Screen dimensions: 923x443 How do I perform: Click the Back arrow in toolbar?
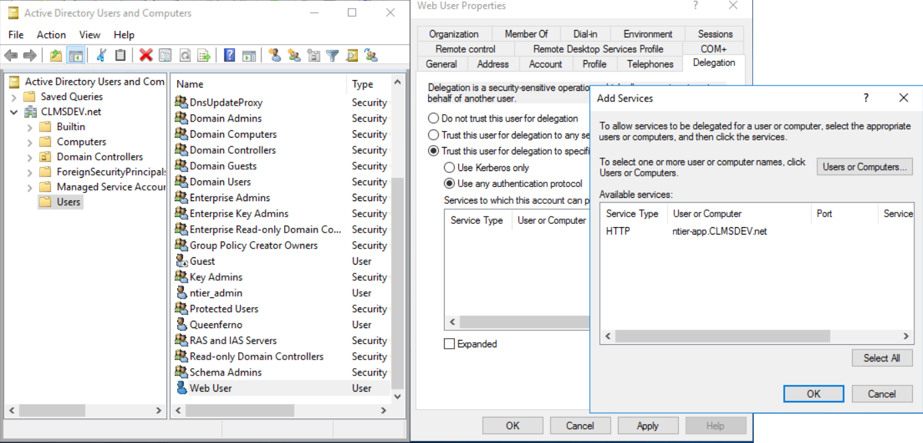(11, 55)
